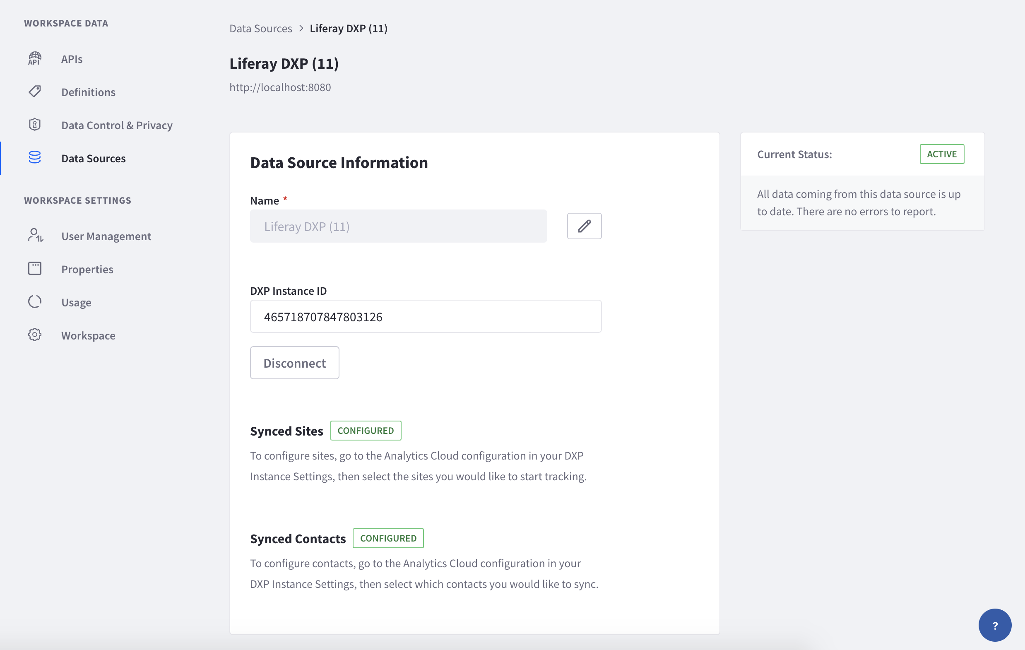Image resolution: width=1025 pixels, height=650 pixels.
Task: Click the Data Sources icon in sidebar
Action: [34, 157]
